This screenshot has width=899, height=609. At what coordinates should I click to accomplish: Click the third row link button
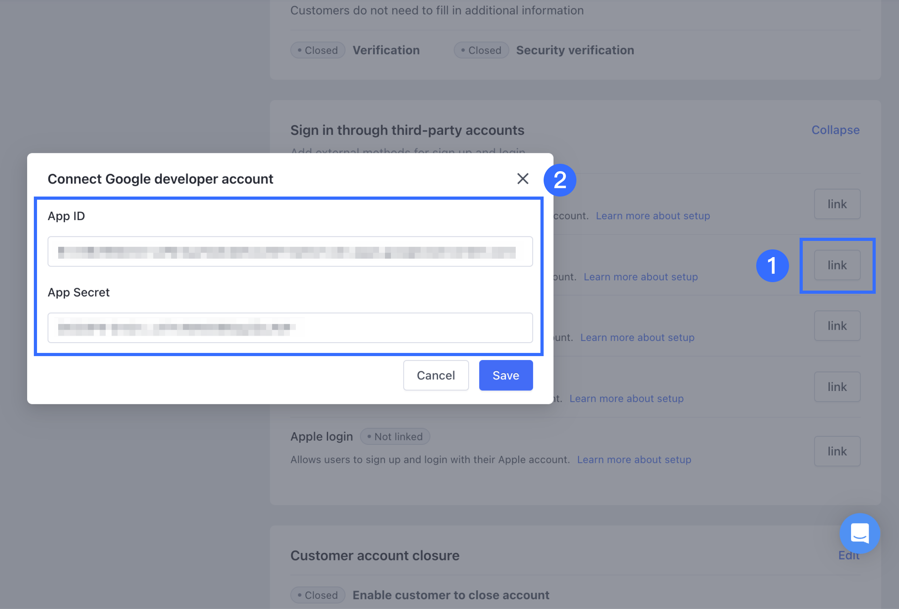click(x=837, y=326)
